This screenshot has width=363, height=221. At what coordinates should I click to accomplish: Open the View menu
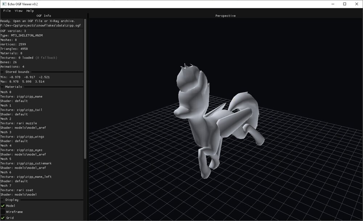[x=19, y=11]
